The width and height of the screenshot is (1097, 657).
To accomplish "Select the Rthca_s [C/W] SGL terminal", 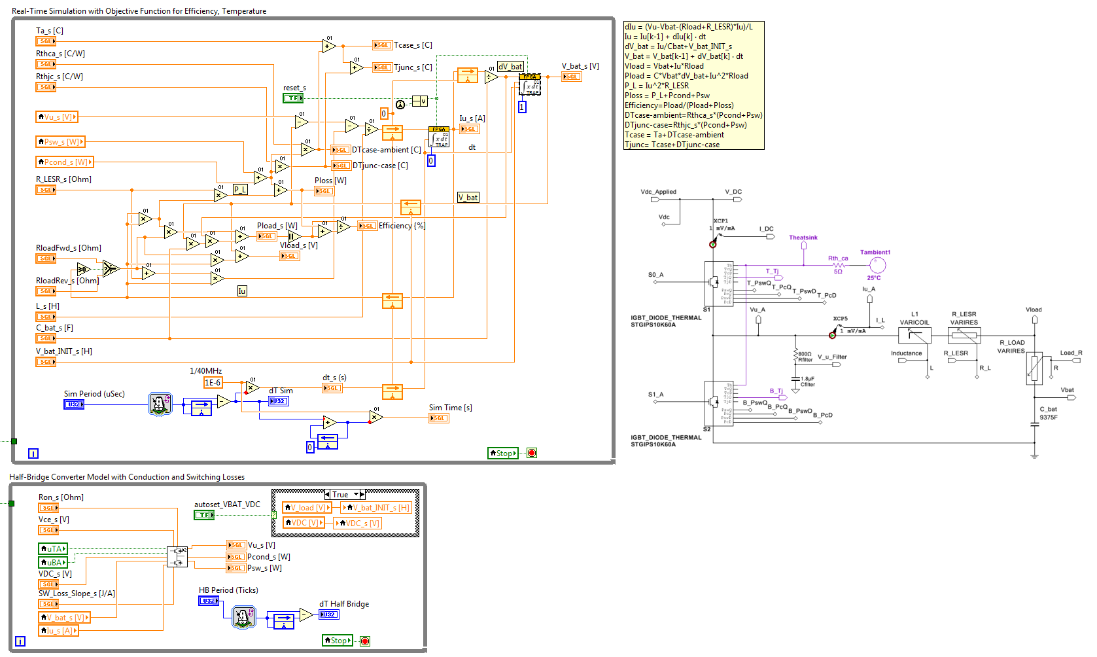I will 46,64.
